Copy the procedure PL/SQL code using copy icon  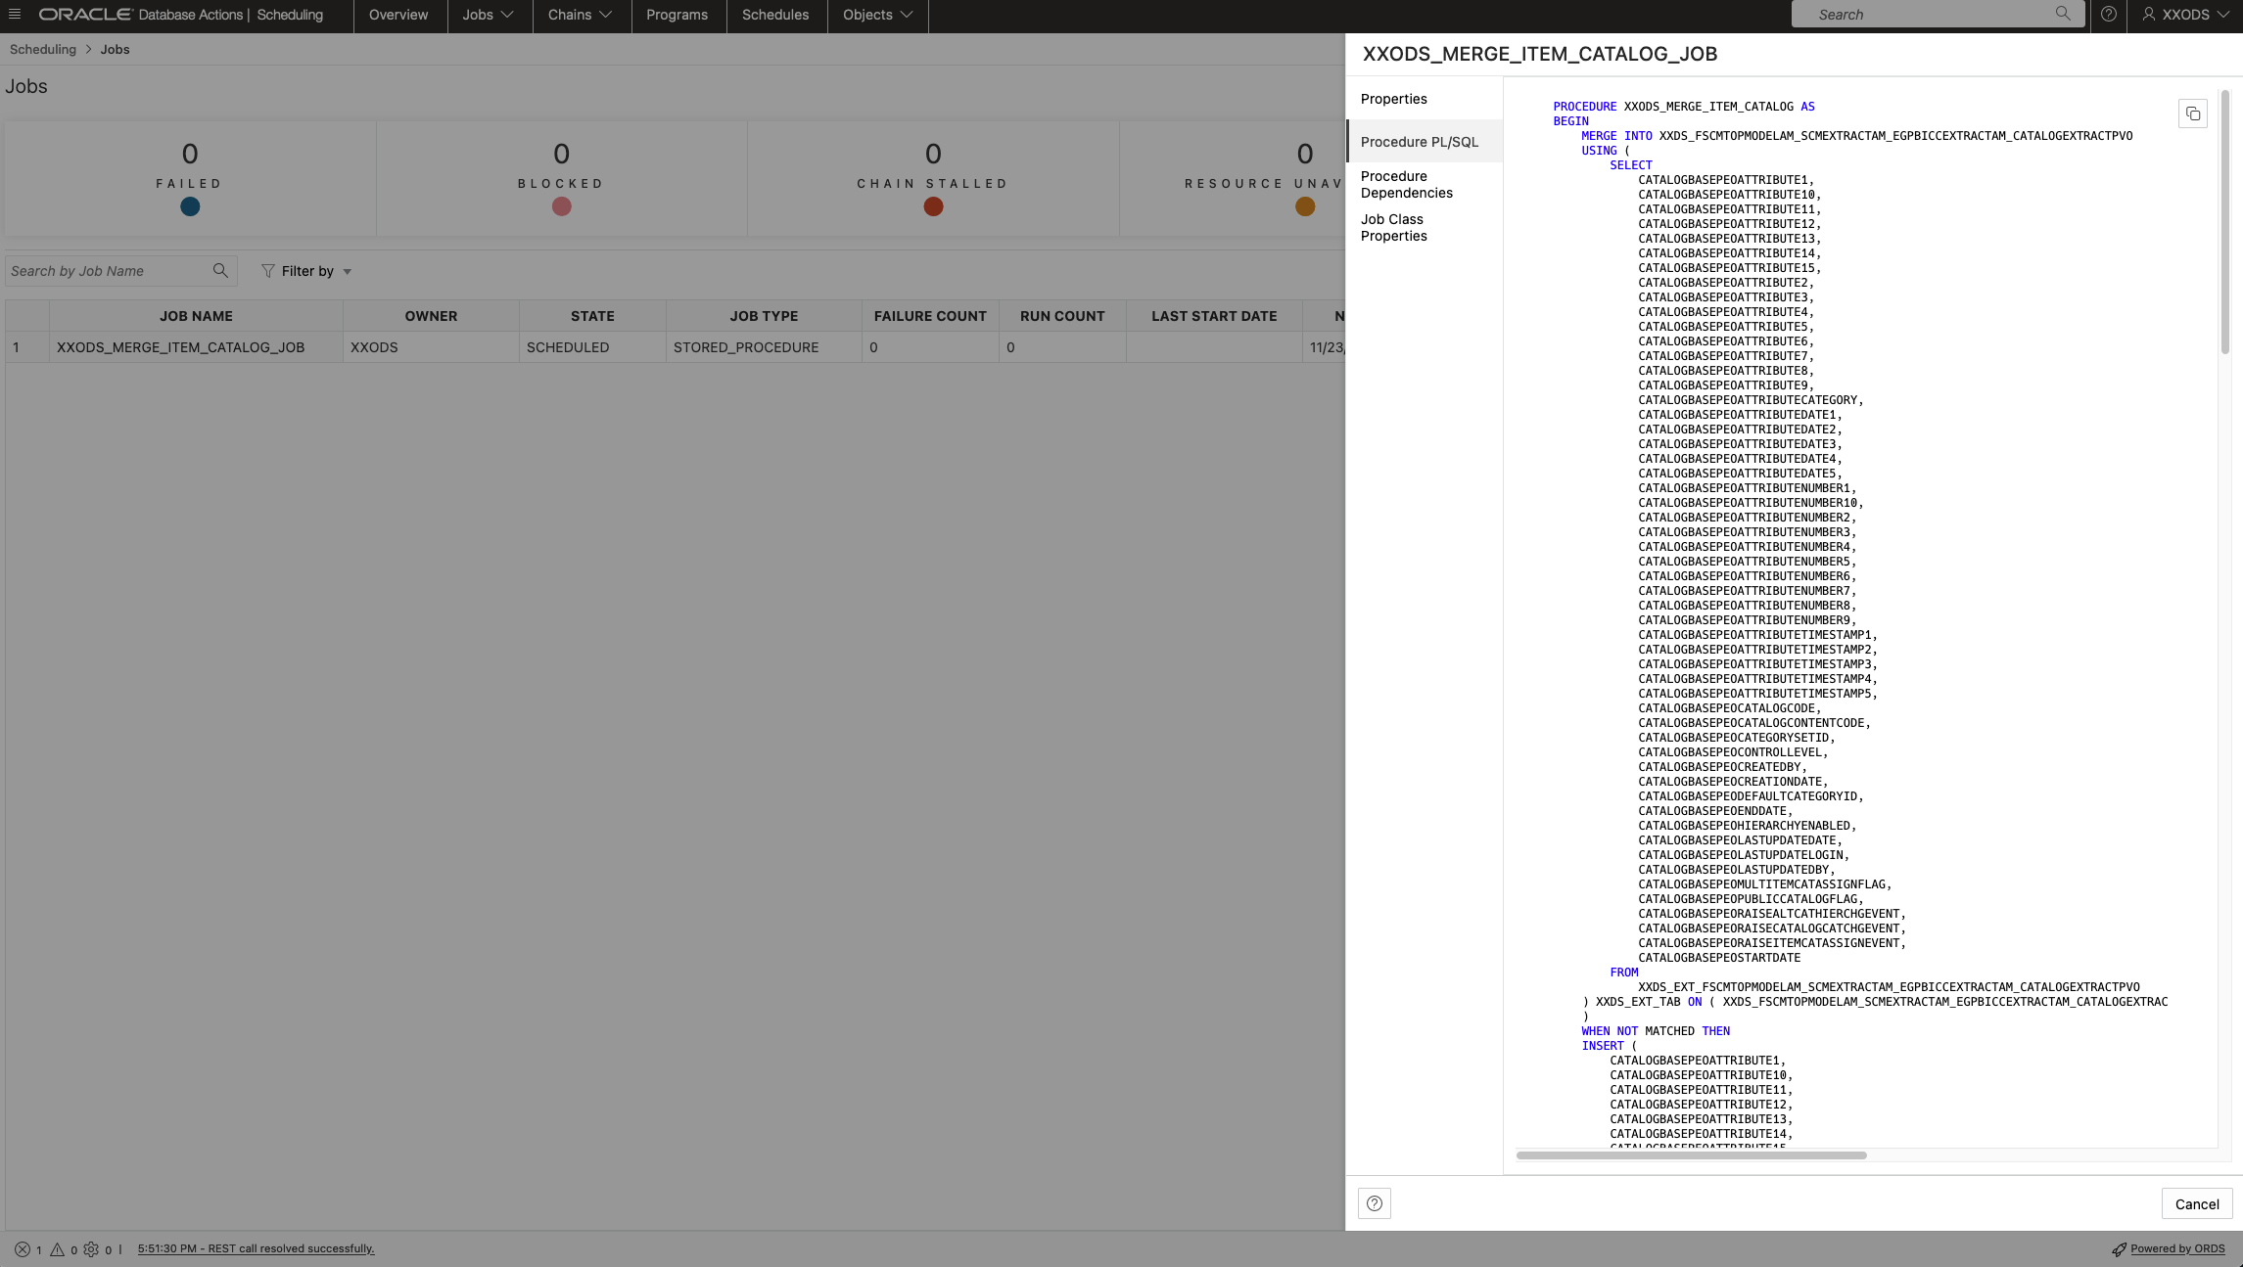[2192, 113]
